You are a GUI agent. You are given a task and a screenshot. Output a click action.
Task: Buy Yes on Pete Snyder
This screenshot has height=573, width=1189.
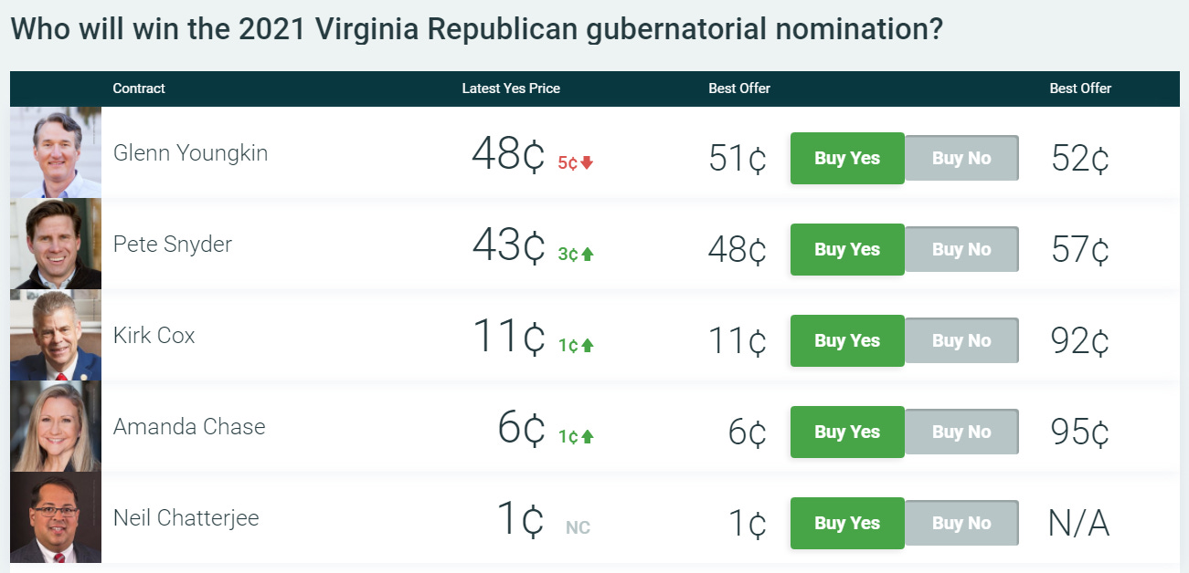847,249
